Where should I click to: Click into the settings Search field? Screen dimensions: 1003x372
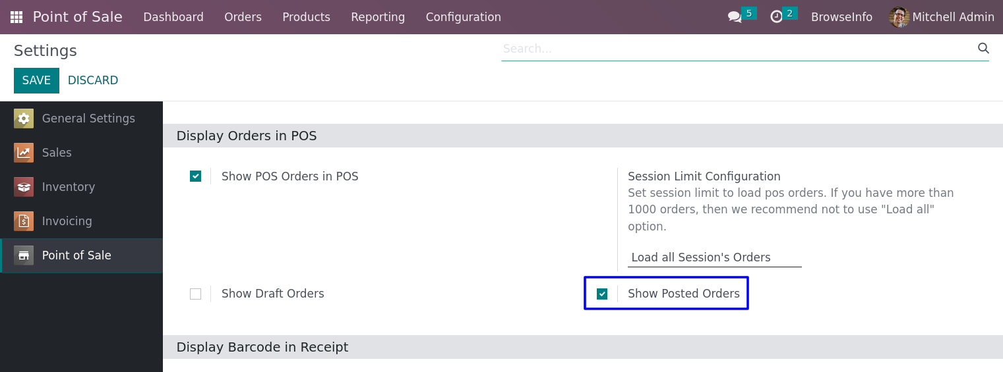pyautogui.click(x=737, y=49)
